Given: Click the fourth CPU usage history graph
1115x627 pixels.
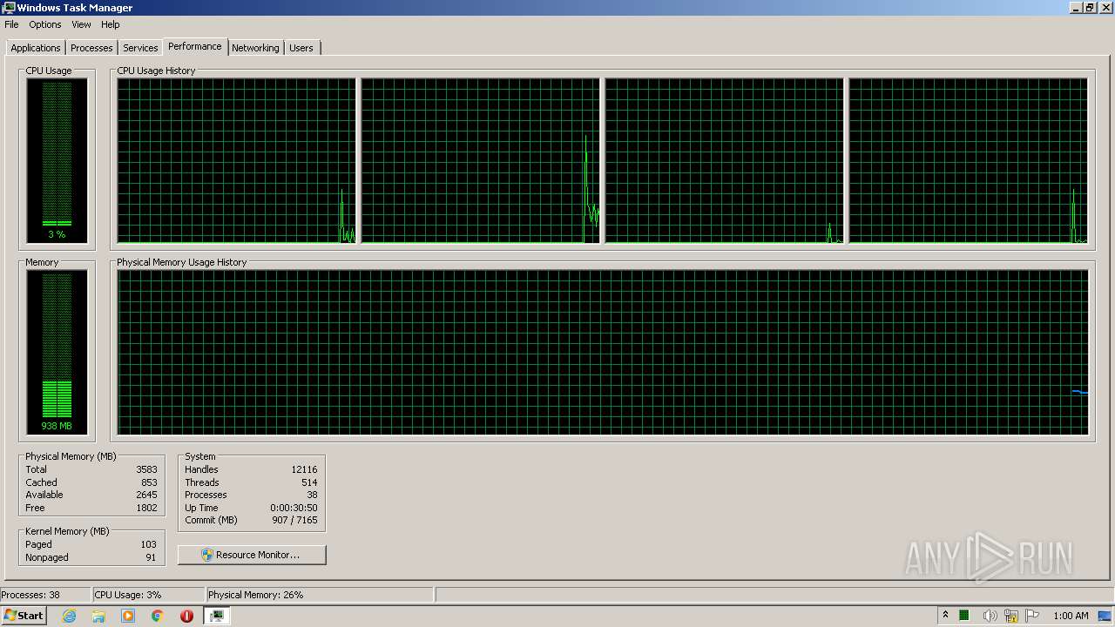Looking at the screenshot, I should 968,160.
